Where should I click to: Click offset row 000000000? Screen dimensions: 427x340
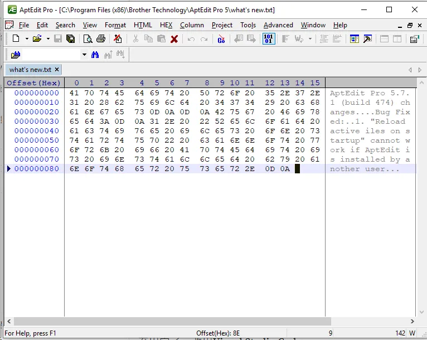coord(36,93)
